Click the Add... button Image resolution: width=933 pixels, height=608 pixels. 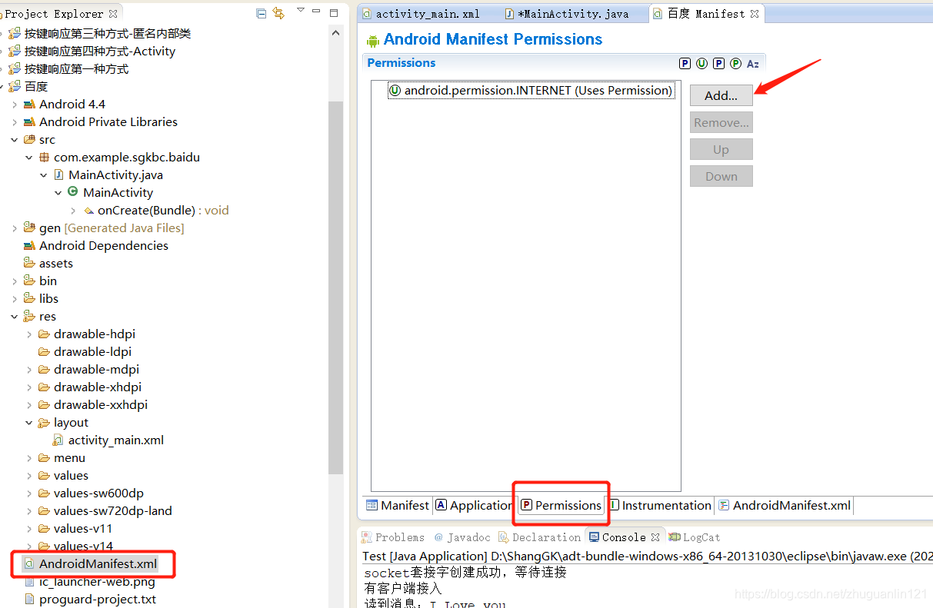coord(721,95)
